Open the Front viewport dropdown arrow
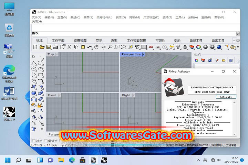This screenshot has height=165, width=248. point(60,95)
